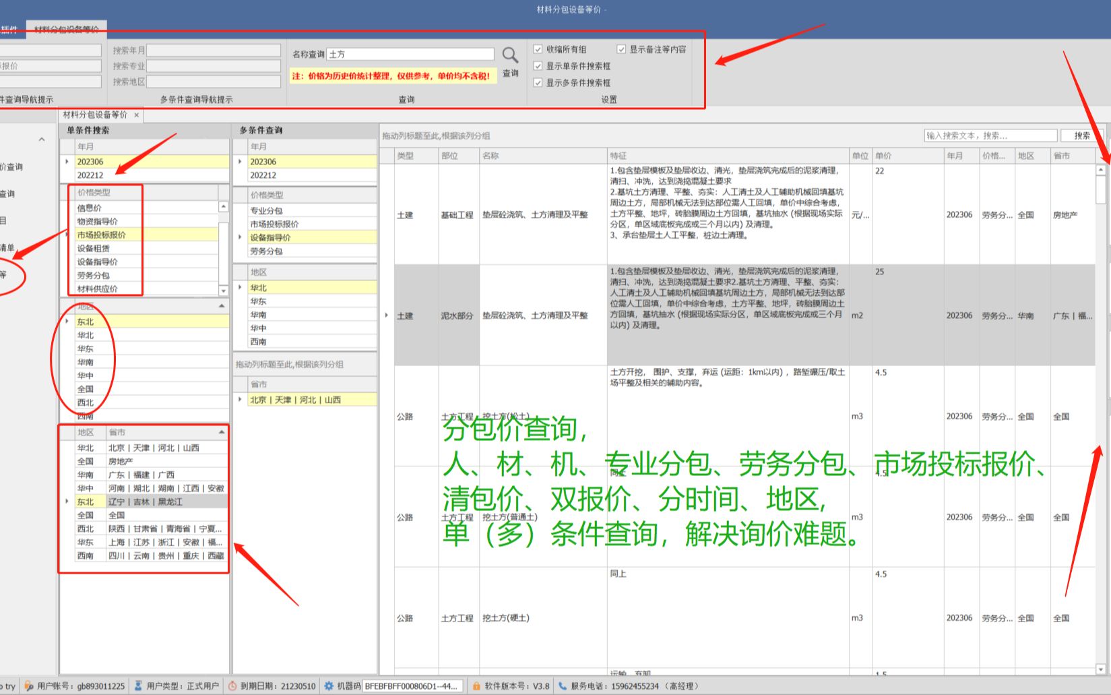Select 物资指导价 price type
Image resolution: width=1111 pixels, height=695 pixels.
(146, 222)
